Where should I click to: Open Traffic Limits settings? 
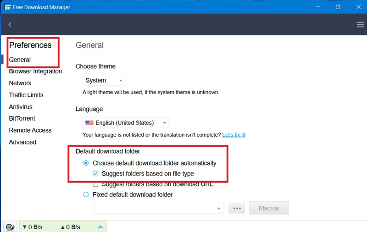tap(26, 95)
